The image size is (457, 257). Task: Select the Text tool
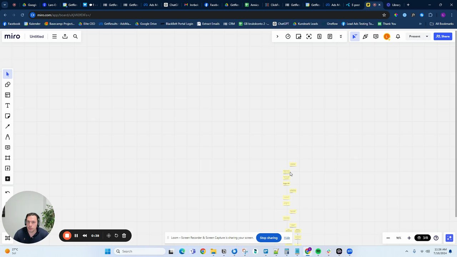coord(7,106)
